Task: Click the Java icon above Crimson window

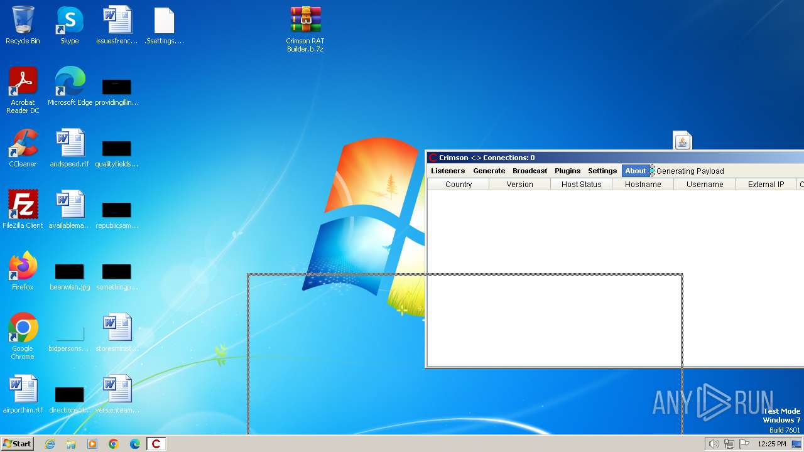Action: coord(682,140)
